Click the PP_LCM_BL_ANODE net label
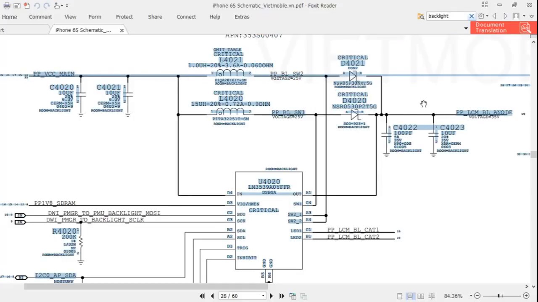The height and width of the screenshot is (302, 538). 484,112
